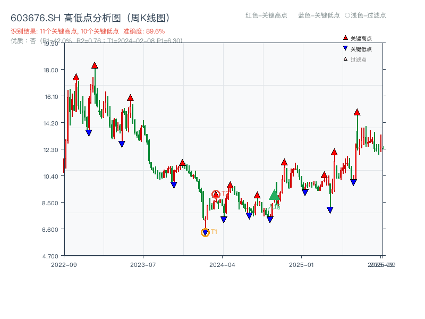Click the 准确度 89.6% accuracy text
The width and height of the screenshot is (425, 319).
144,31
